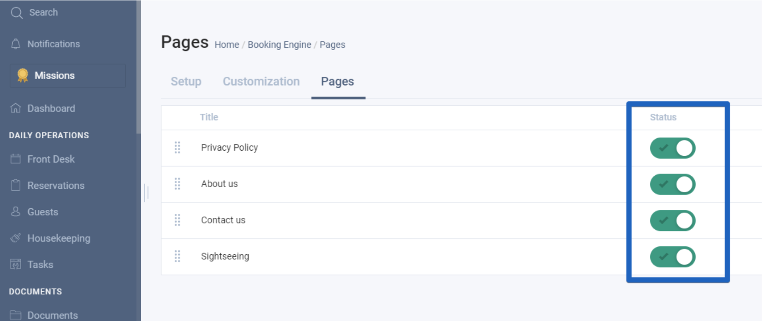Click drag handle for Contact us row
763x321 pixels.
[177, 220]
